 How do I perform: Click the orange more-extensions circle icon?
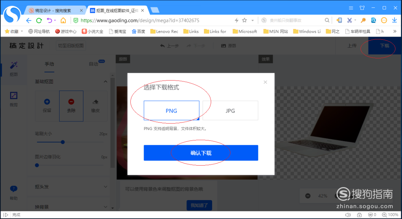click(x=384, y=20)
